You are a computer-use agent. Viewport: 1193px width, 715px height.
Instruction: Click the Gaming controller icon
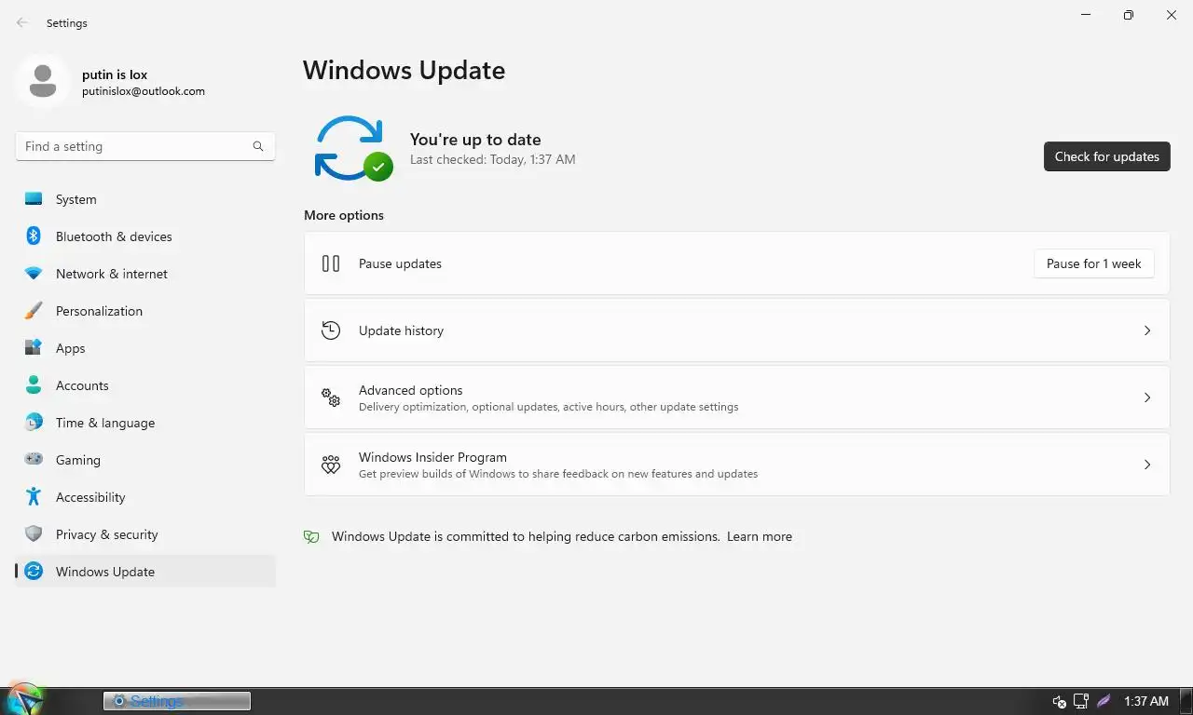(x=34, y=459)
